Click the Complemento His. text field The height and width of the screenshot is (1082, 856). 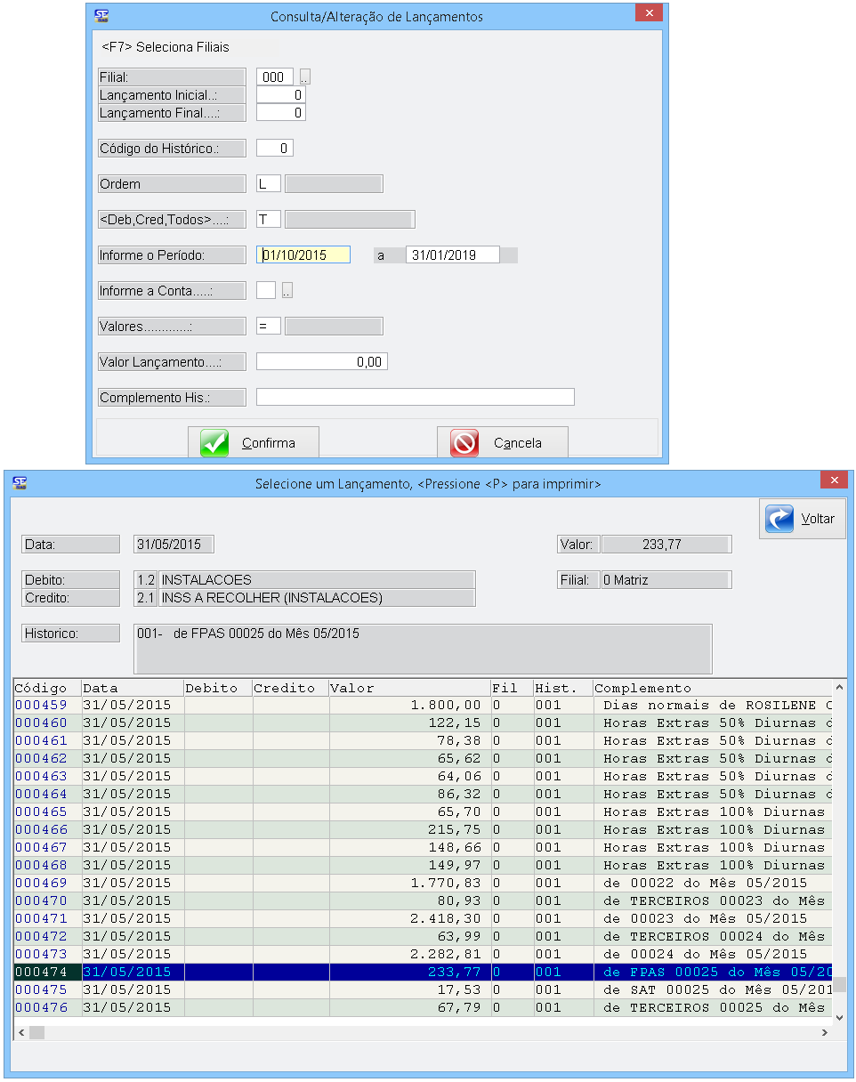click(x=415, y=397)
